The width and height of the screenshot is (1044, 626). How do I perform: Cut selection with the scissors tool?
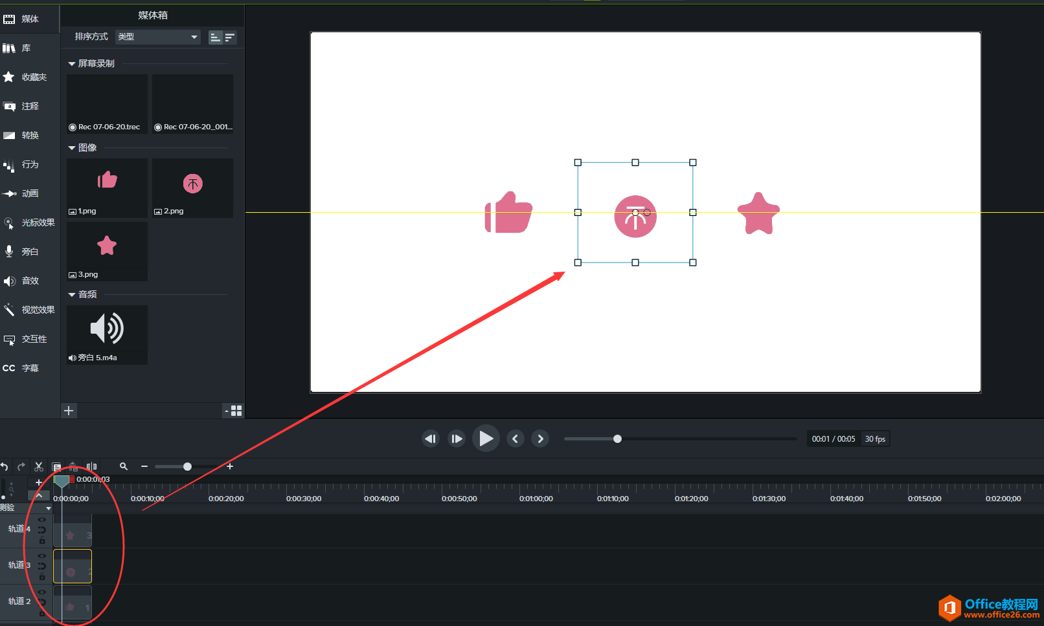tap(39, 466)
